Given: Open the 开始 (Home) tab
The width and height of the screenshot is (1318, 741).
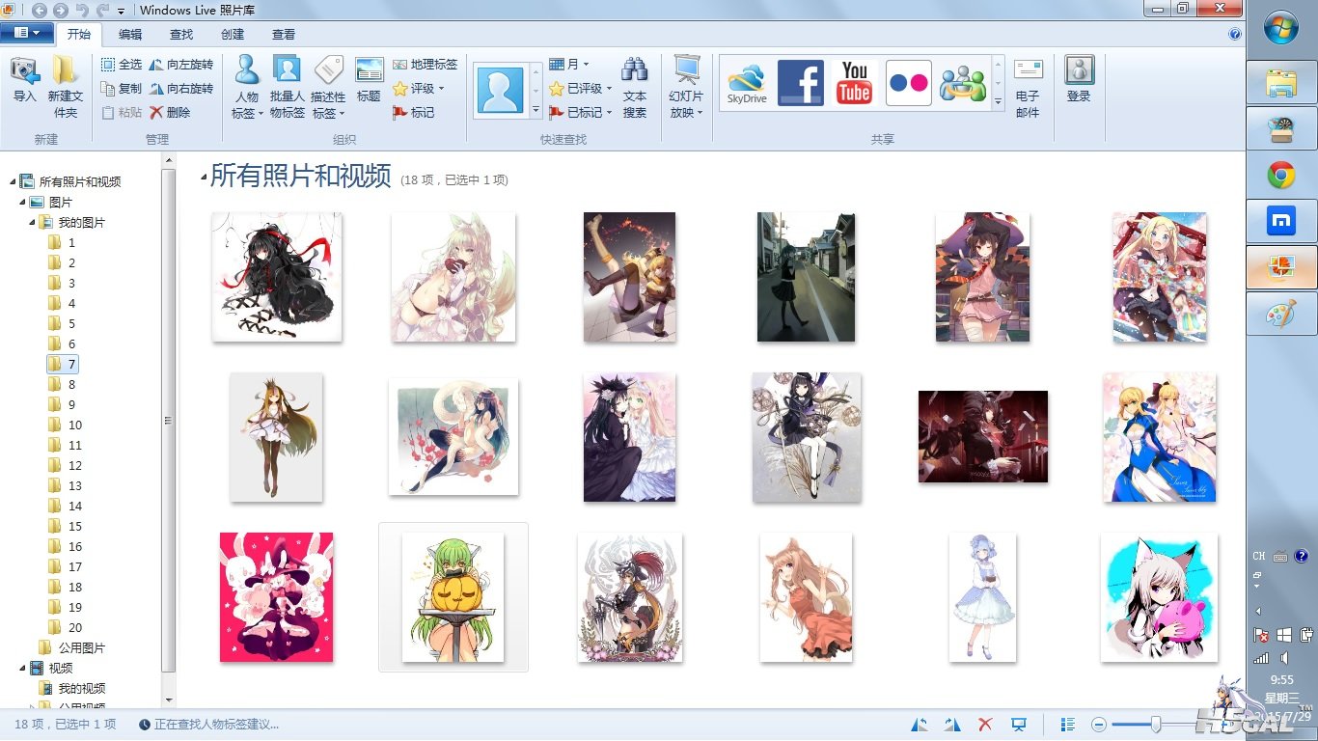Looking at the screenshot, I should 79,34.
